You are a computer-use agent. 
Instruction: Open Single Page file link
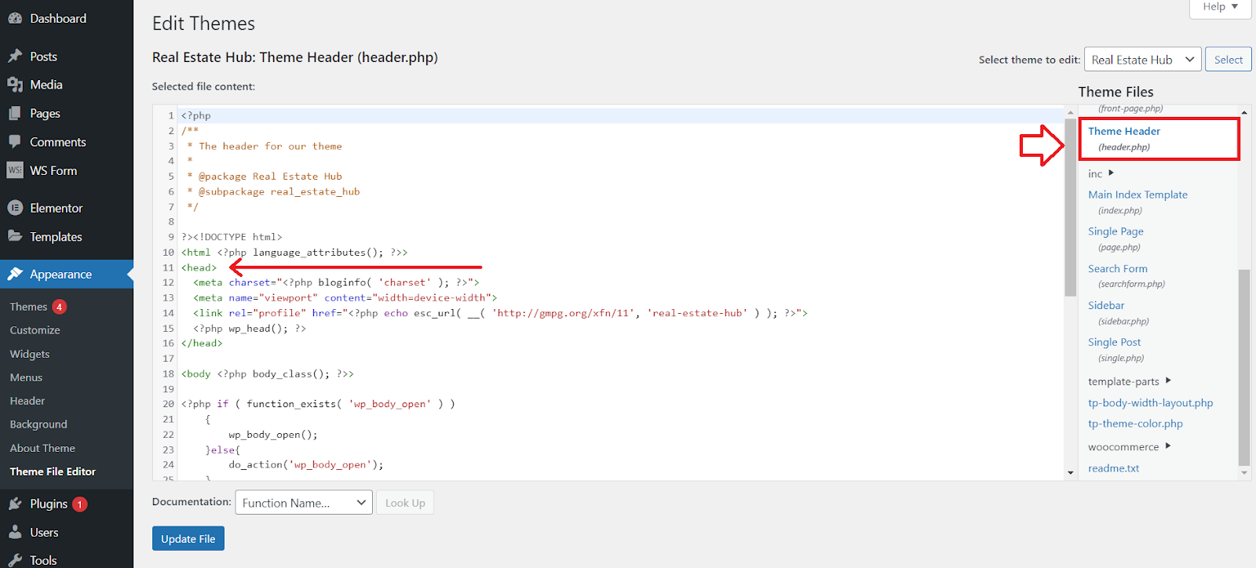coord(1115,231)
